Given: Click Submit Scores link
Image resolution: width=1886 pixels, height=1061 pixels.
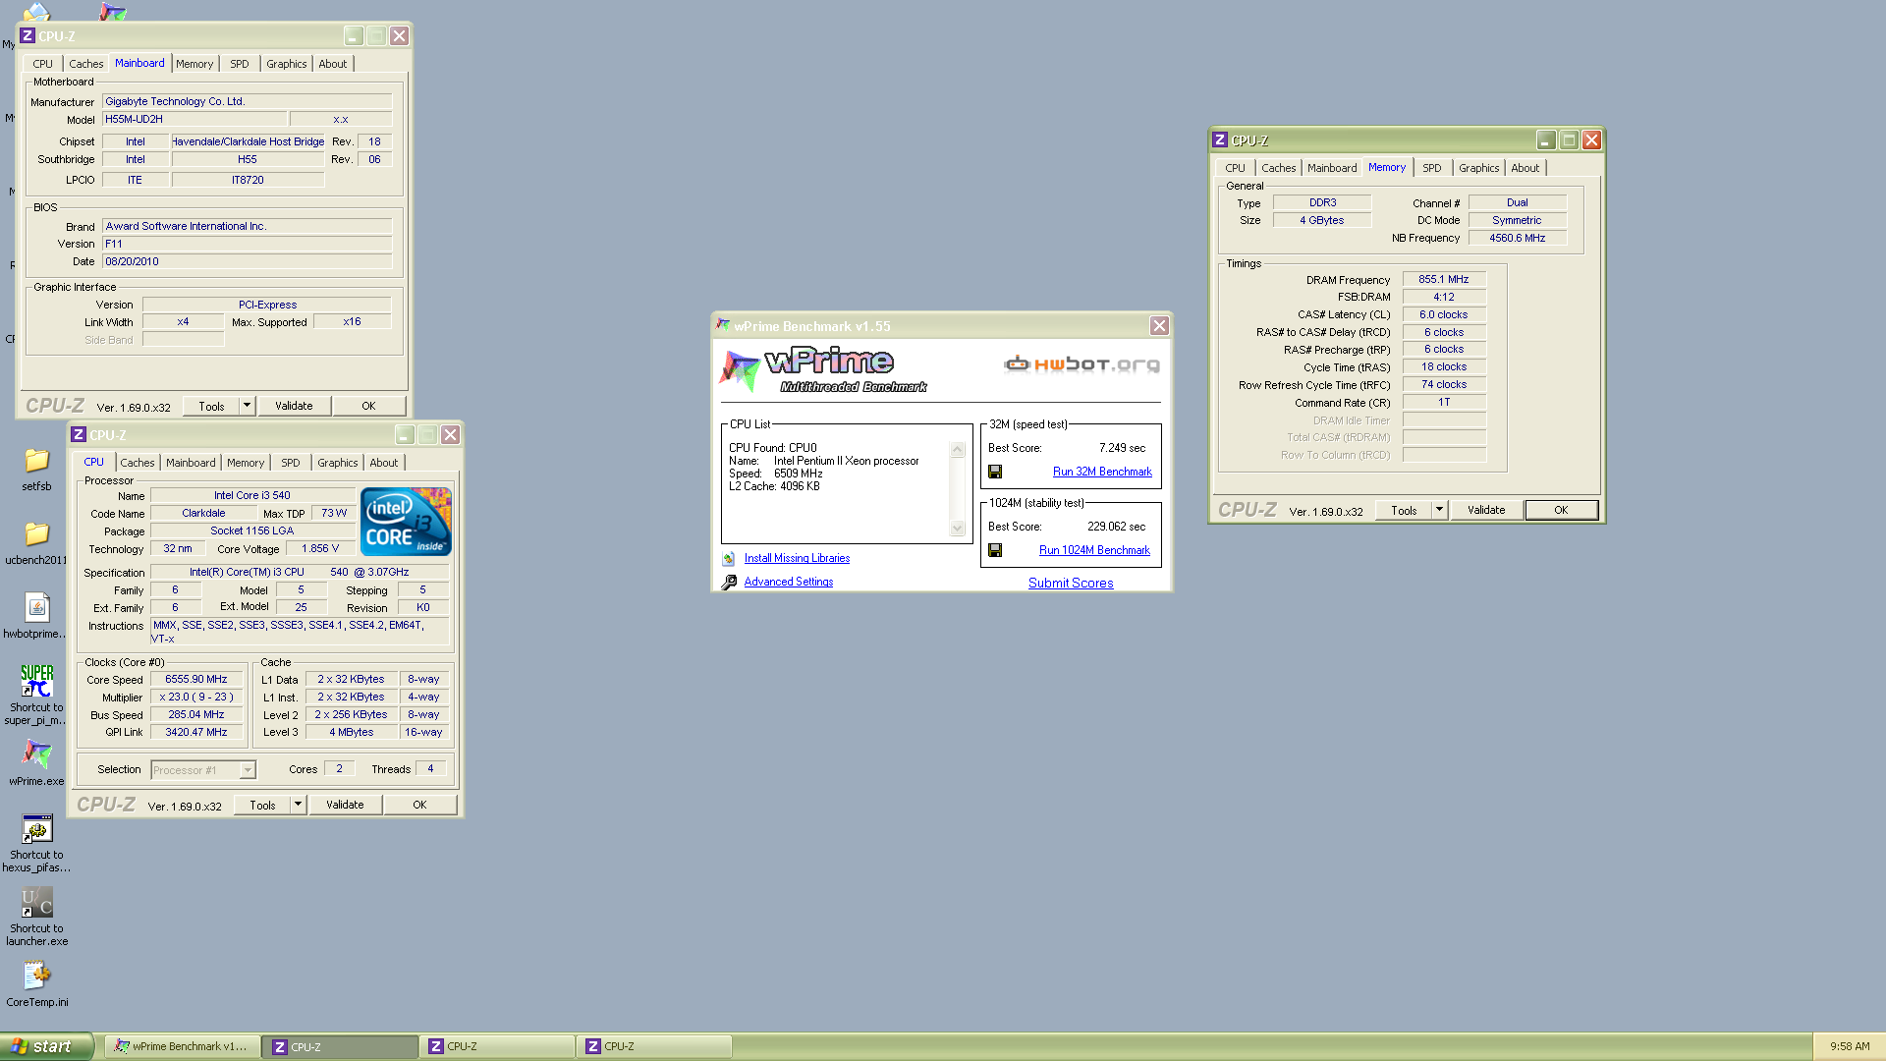Looking at the screenshot, I should tap(1071, 583).
